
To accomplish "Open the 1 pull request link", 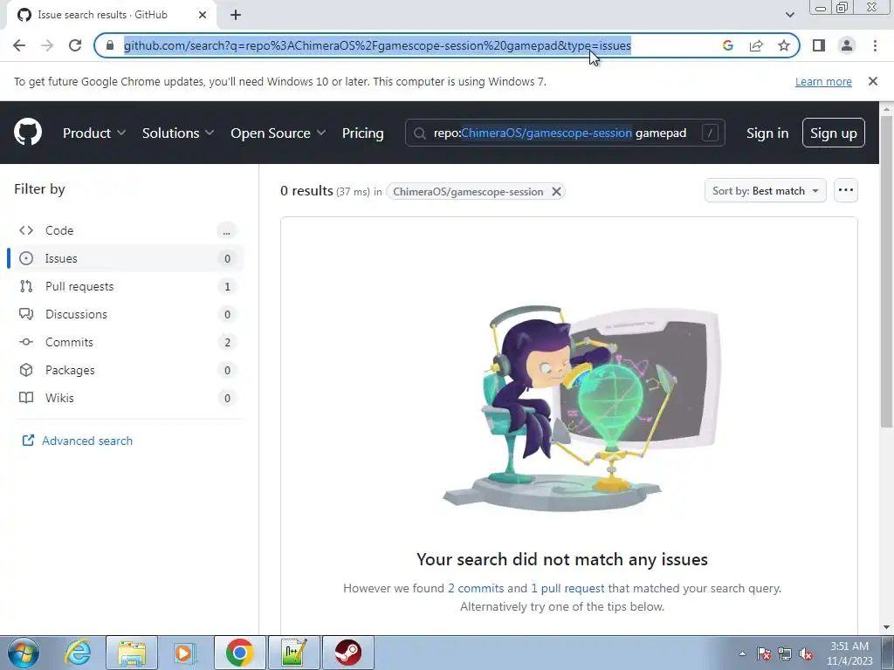I will 567,588.
